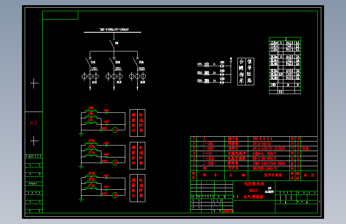The width and height of the screenshot is (346, 224).
Task: Pick the 3A ammeter circle symbol
Action: [115, 195]
